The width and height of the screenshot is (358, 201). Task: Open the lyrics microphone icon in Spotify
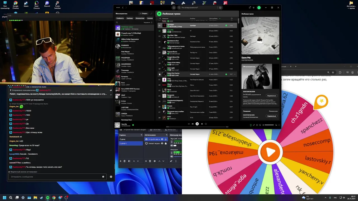click(x=254, y=125)
